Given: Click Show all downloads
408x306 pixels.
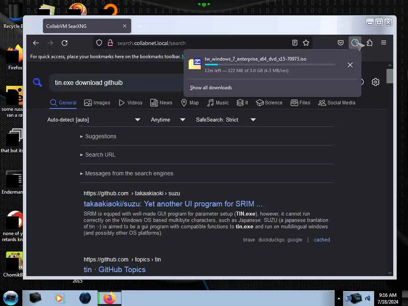Looking at the screenshot, I should coord(211,88).
